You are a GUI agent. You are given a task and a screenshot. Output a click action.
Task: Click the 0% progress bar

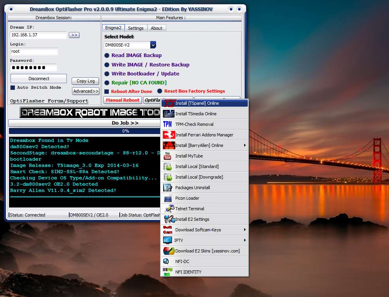(85, 131)
